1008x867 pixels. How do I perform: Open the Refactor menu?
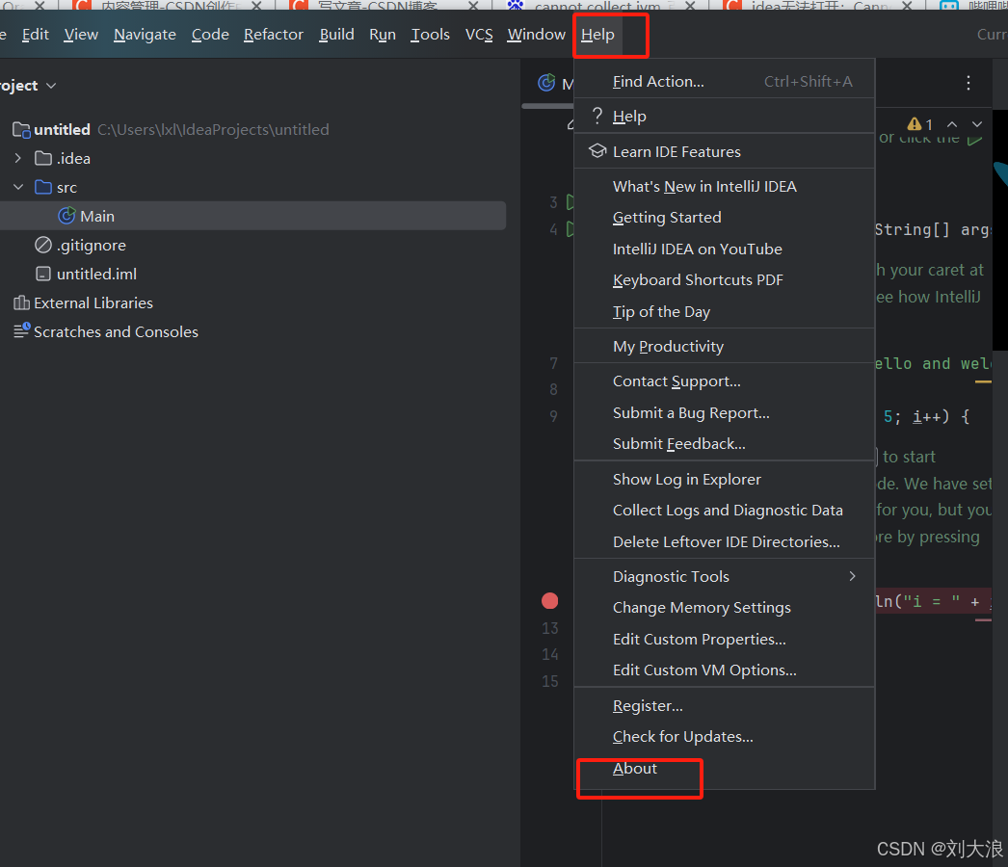pyautogui.click(x=274, y=35)
